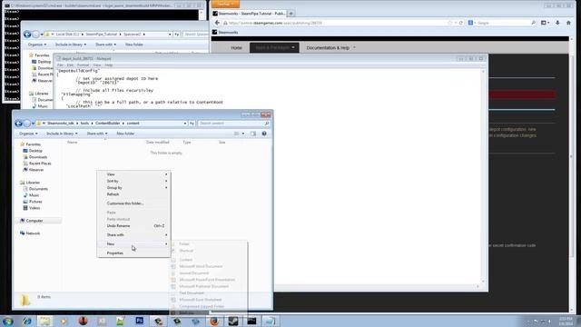581x327 pixels.
Task: Click New folder in content Explorer toolbar
Action: coord(125,134)
